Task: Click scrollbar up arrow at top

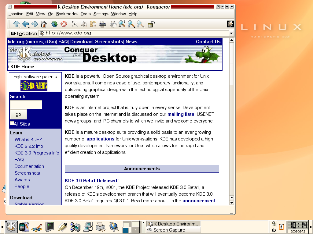Action: [x=232, y=40]
